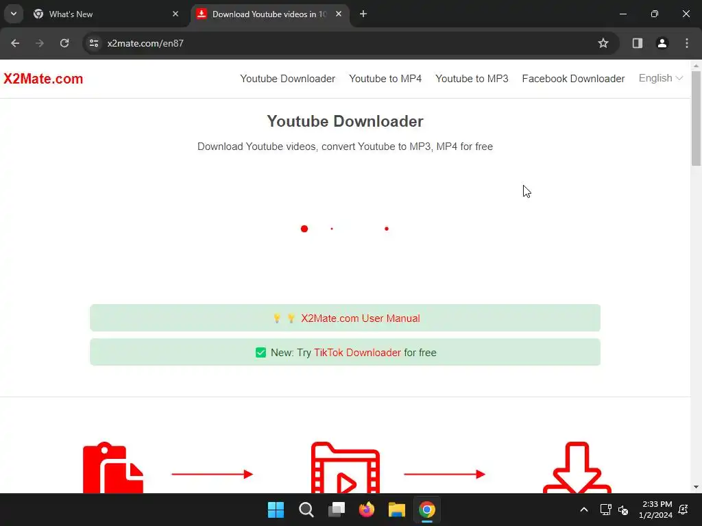
Task: Click the scrollbar down arrow
Action: tap(696, 487)
